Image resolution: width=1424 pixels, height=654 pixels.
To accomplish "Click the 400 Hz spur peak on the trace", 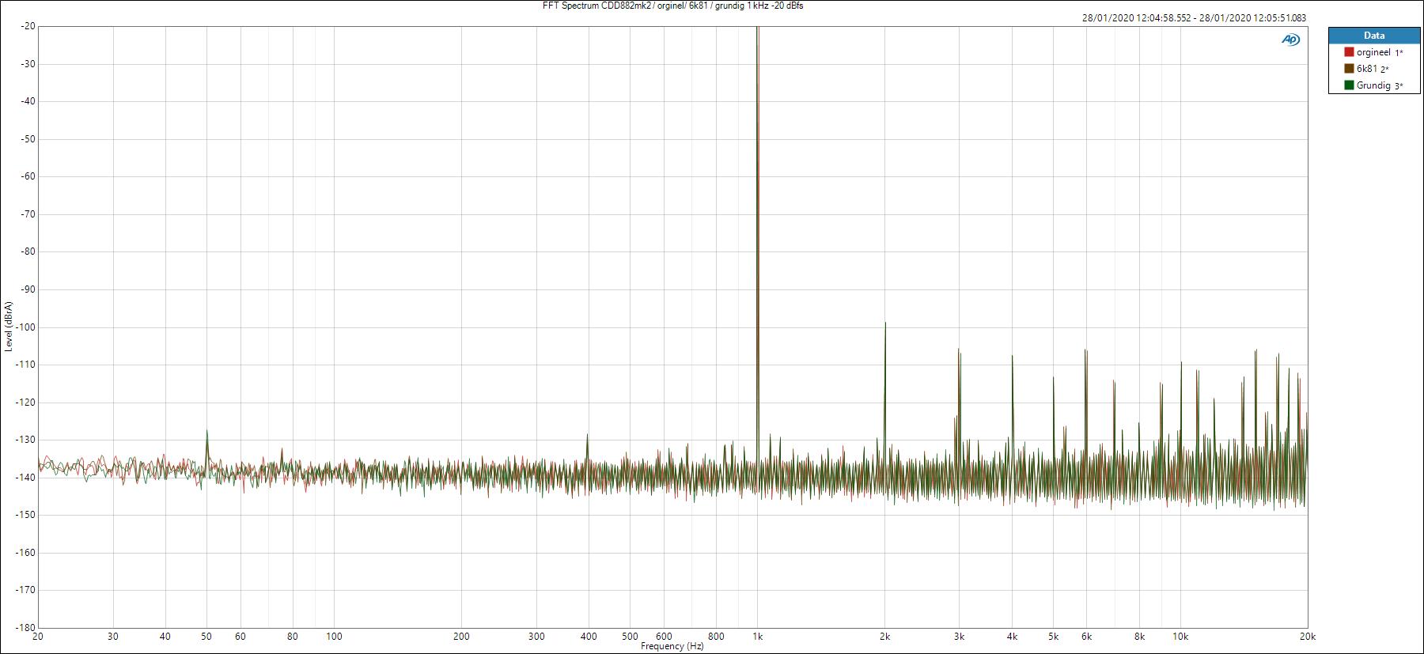I will coord(587,435).
